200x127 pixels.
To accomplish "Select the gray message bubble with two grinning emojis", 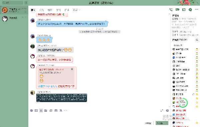I will click(x=55, y=50).
